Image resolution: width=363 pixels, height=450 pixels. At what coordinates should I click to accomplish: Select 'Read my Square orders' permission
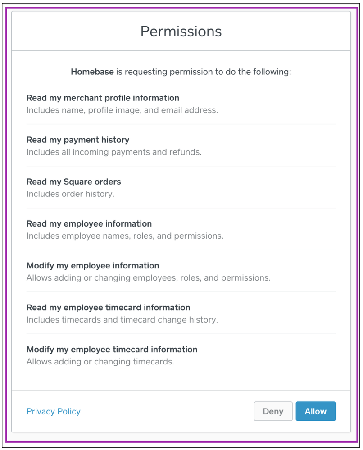click(73, 182)
